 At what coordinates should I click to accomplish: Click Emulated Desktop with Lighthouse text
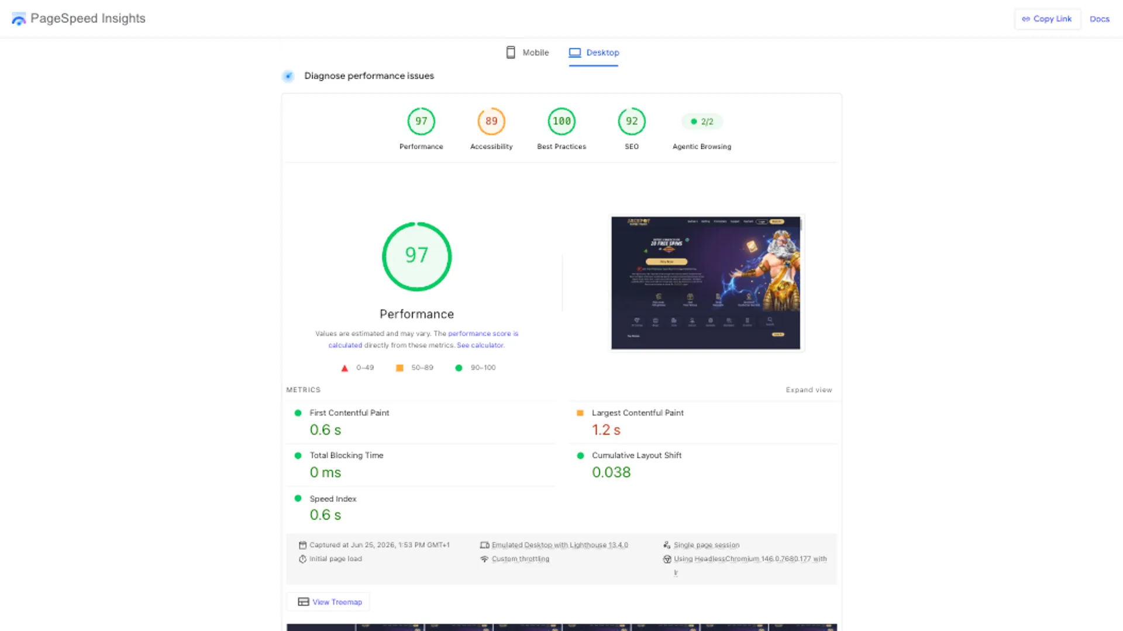click(x=560, y=545)
